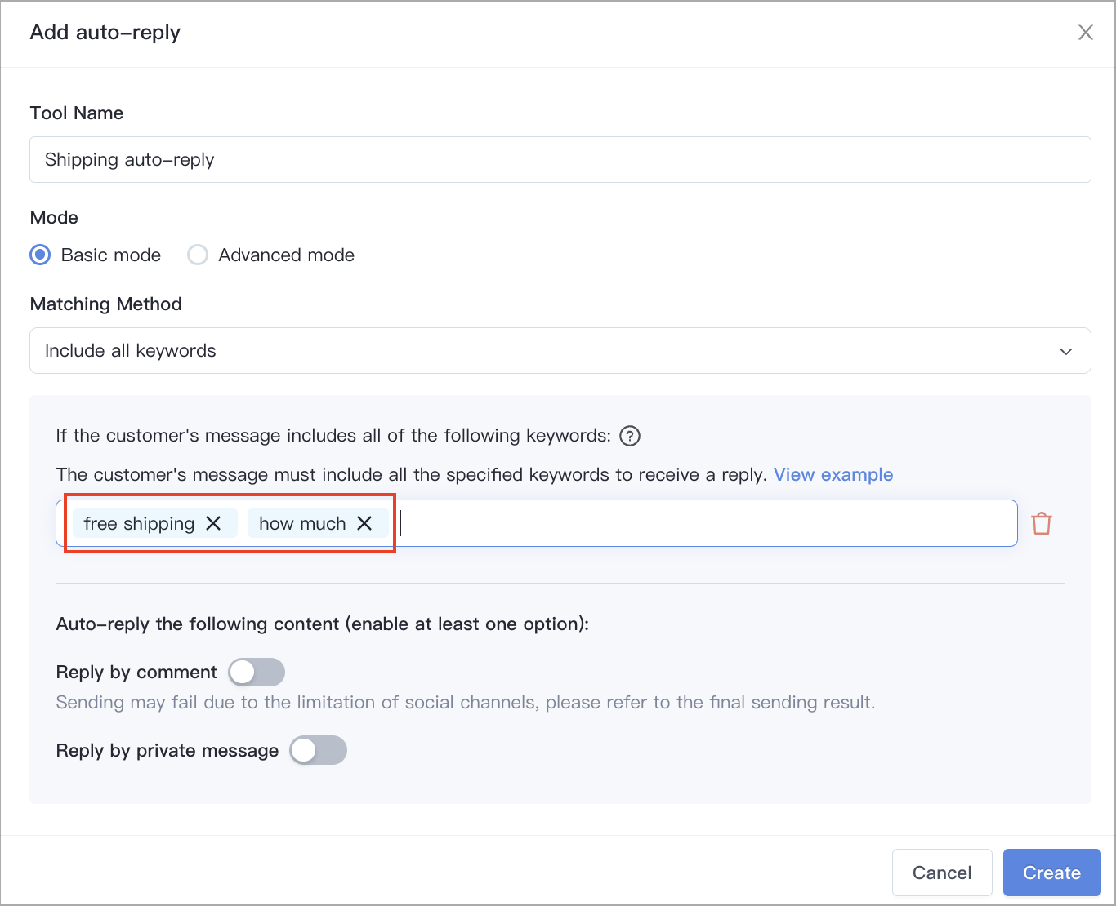Click the Create button
This screenshot has height=906, width=1116.
tap(1052, 873)
